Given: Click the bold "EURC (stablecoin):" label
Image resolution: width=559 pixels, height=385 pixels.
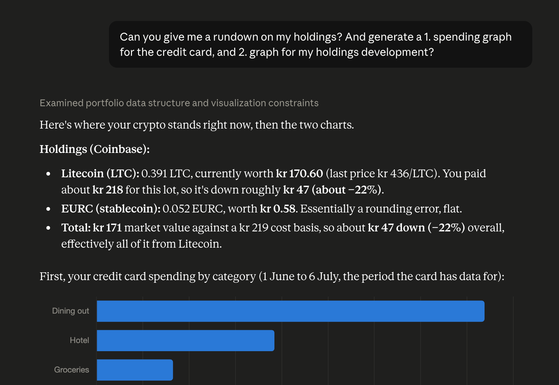Looking at the screenshot, I should [x=111, y=209].
